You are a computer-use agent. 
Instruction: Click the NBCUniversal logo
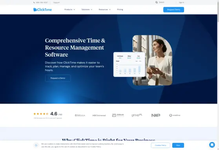pos(99,115)
